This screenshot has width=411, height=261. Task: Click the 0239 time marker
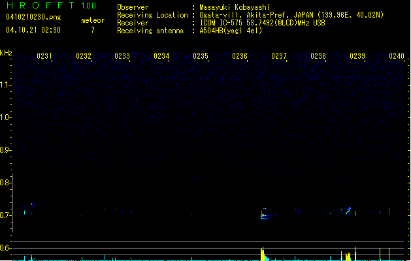(x=357, y=56)
